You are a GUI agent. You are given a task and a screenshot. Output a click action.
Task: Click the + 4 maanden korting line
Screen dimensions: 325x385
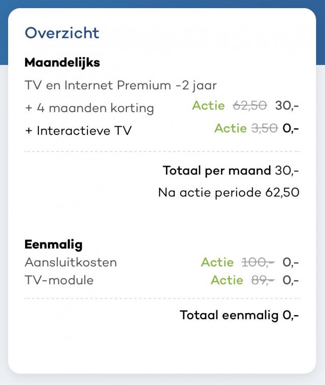pos(89,108)
